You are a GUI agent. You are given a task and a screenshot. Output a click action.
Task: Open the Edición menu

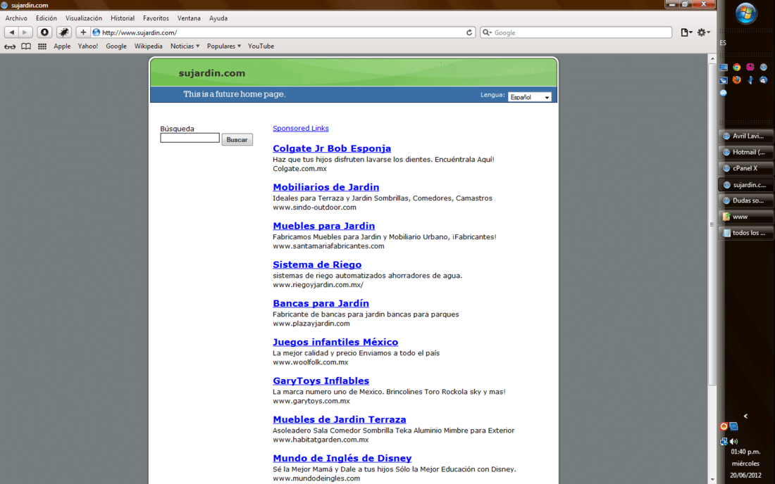(x=46, y=18)
